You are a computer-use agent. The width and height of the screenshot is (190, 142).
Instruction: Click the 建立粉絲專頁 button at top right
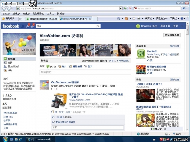click(x=172, y=35)
